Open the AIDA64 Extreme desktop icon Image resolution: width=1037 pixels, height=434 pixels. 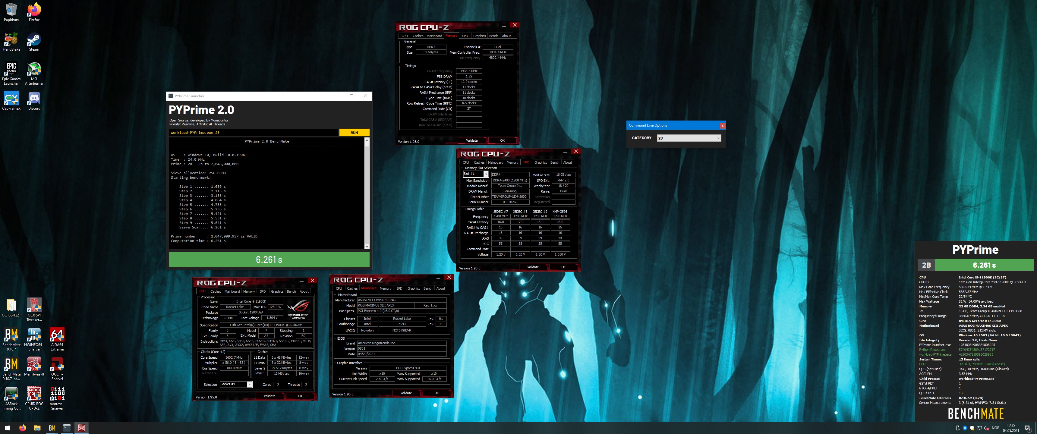(x=57, y=339)
